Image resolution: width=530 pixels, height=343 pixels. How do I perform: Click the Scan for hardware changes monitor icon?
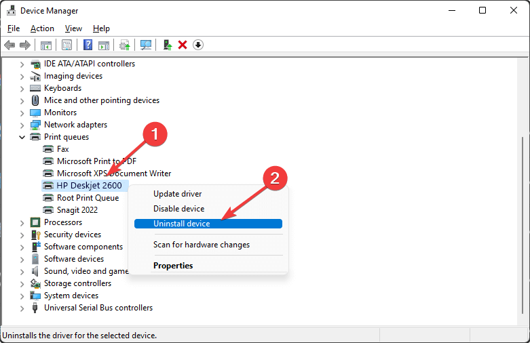coord(146,45)
